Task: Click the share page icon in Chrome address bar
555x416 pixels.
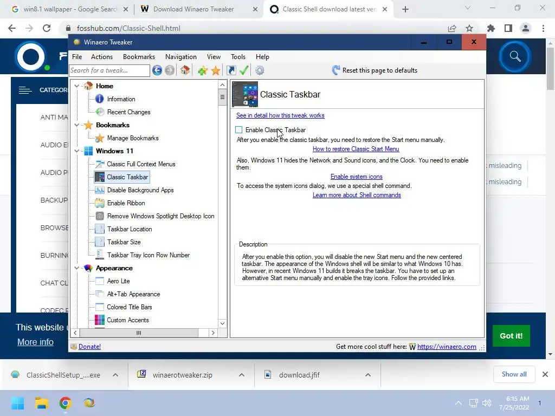Action: tap(452, 28)
